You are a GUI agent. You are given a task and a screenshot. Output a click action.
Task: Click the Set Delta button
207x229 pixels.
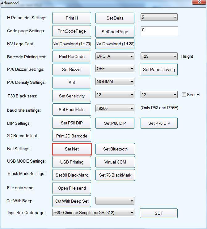pyautogui.click(x=115, y=18)
